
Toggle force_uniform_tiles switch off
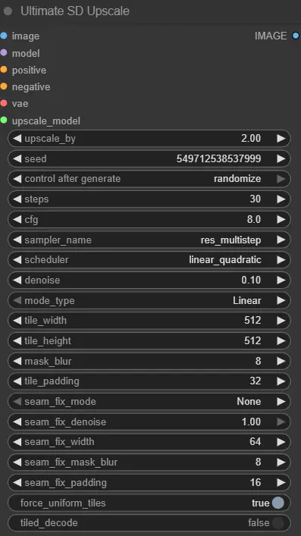278,503
